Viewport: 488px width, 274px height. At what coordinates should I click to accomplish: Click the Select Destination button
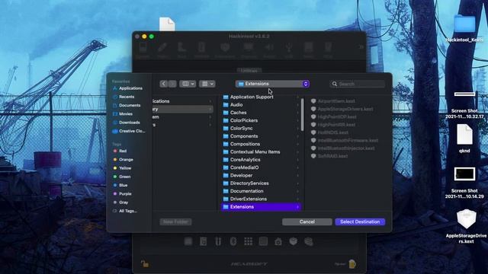pyautogui.click(x=360, y=221)
